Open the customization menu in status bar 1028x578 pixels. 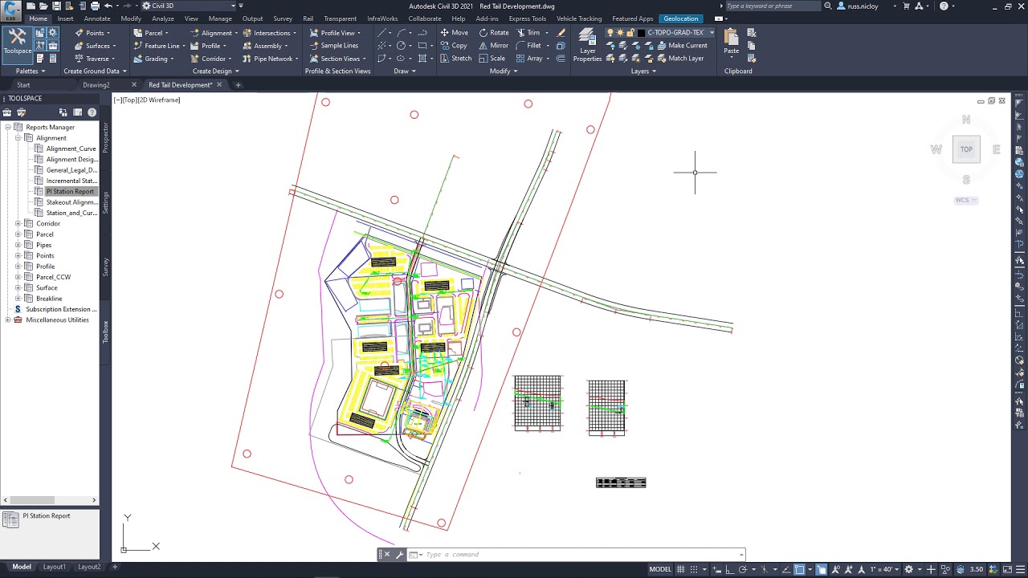pos(1018,569)
